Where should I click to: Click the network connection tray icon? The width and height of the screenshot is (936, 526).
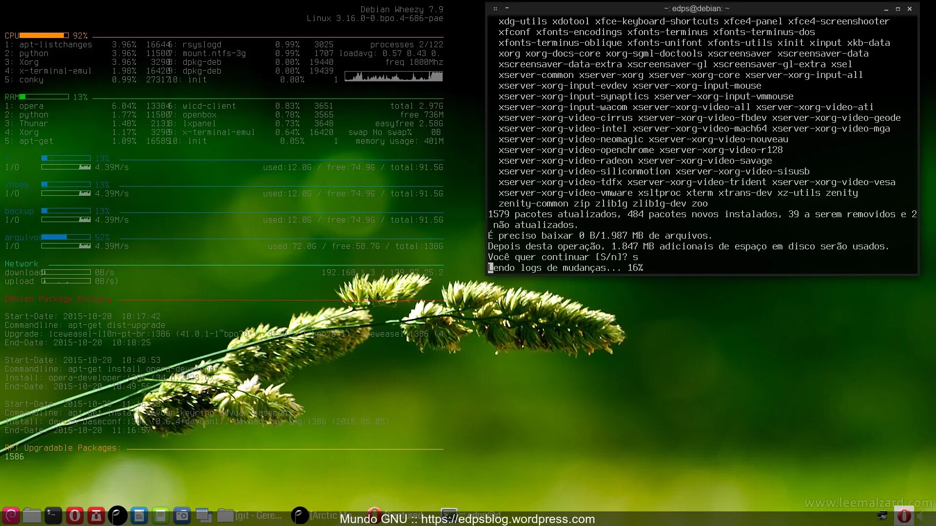882,516
